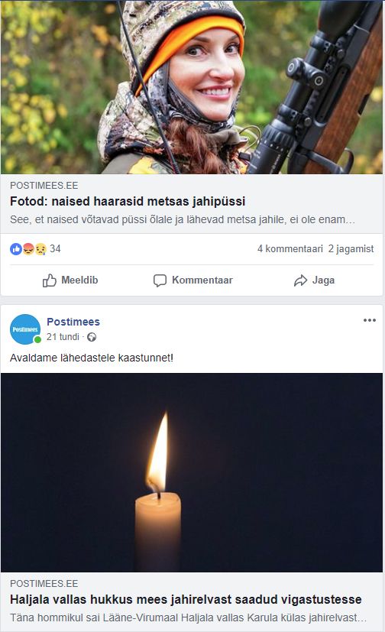The image size is (385, 632).
Task: Open the 34 reactions count
Action: [x=55, y=248]
